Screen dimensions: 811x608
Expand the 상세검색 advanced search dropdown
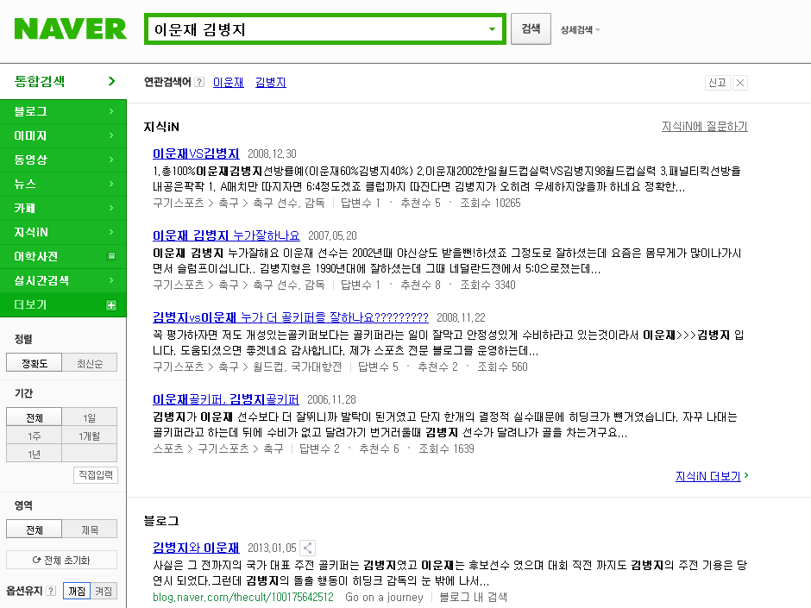coord(581,30)
